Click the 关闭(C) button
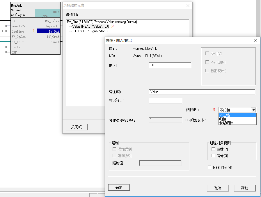The image size is (261, 197). (x=77, y=127)
